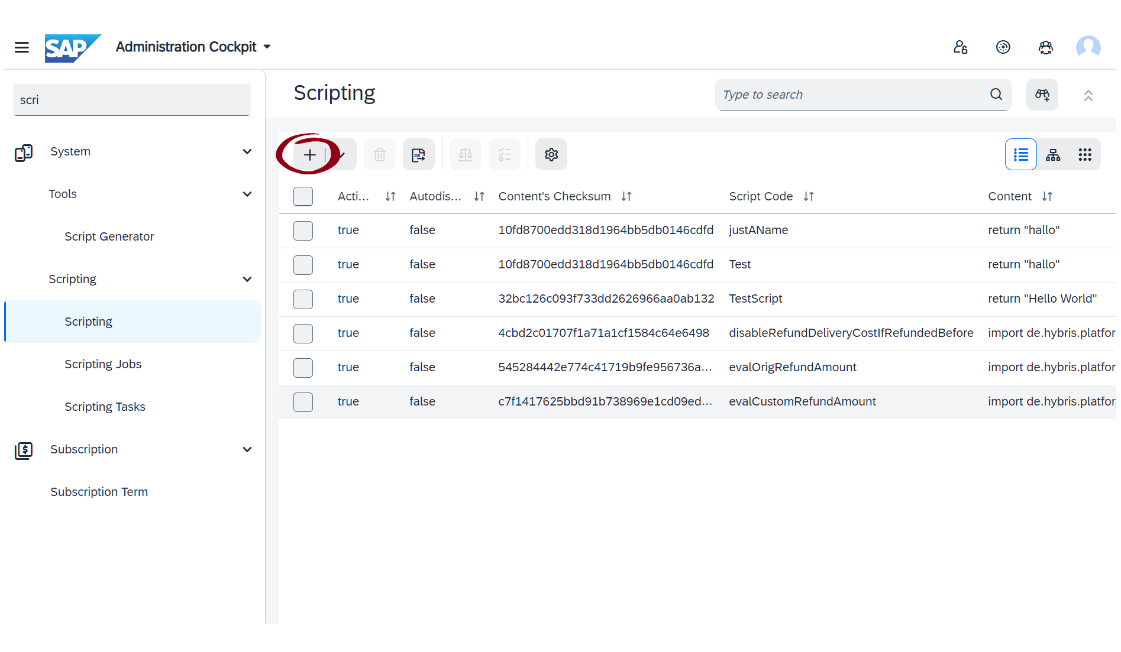Sort by Script Code column

pos(809,196)
